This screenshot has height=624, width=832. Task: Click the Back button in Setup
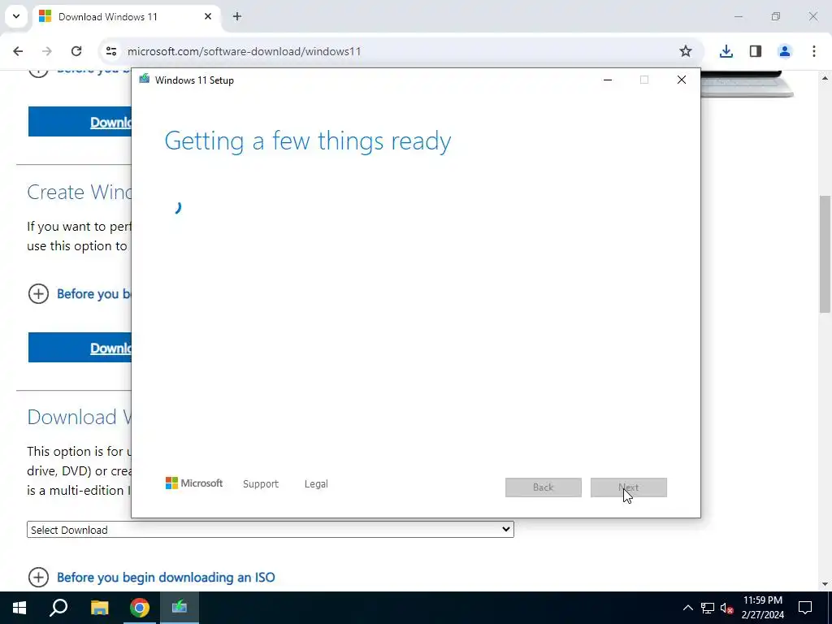tap(544, 487)
